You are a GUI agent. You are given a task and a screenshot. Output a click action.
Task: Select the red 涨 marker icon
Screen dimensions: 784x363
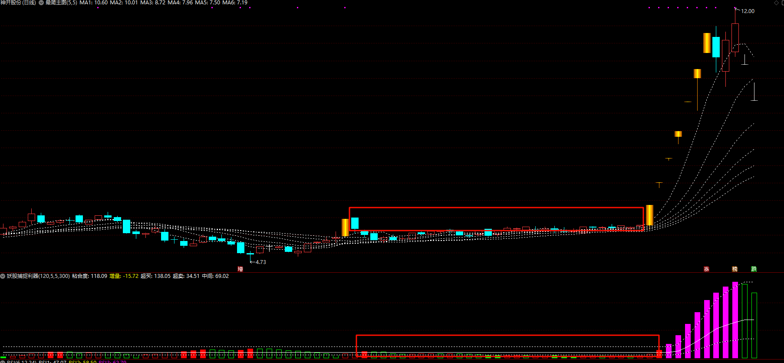click(706, 269)
